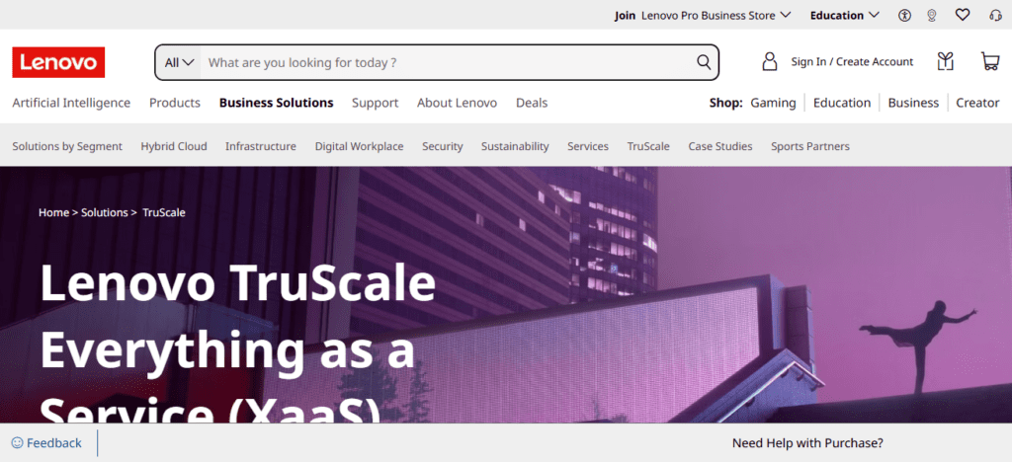Open the About Lenovo menu
The width and height of the screenshot is (1012, 462).
point(457,103)
